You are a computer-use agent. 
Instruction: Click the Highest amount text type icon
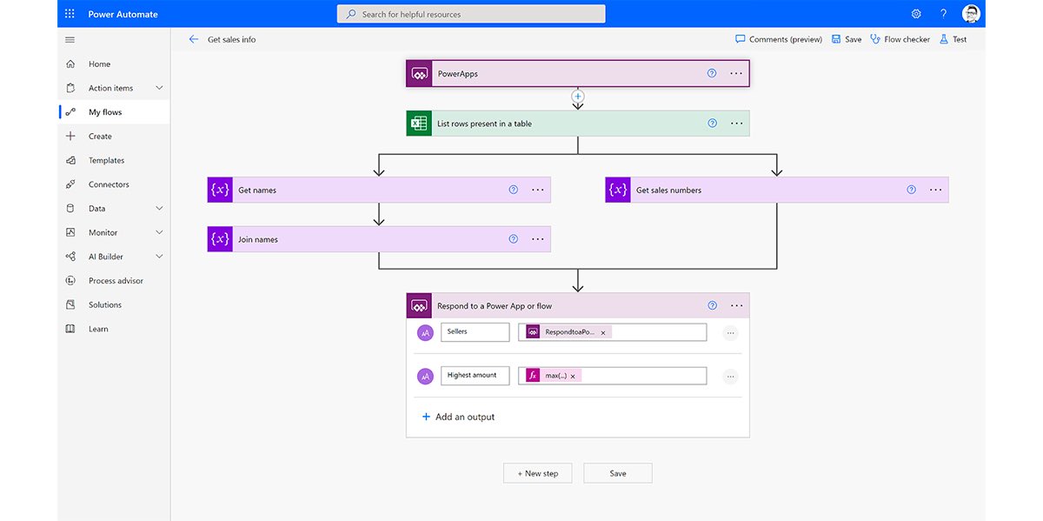coord(425,377)
